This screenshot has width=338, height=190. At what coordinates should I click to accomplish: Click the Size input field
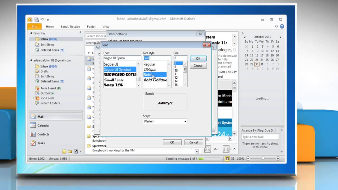tap(180, 58)
